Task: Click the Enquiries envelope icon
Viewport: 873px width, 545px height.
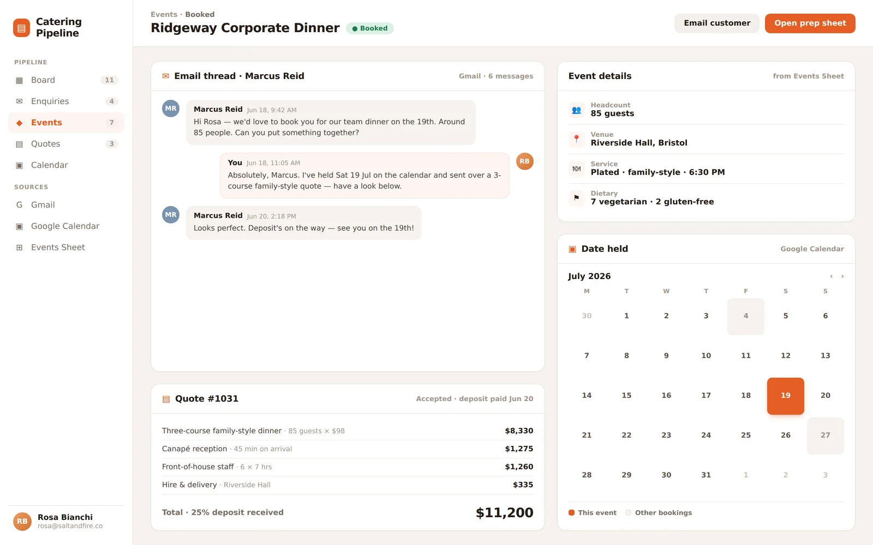Action: tap(20, 101)
